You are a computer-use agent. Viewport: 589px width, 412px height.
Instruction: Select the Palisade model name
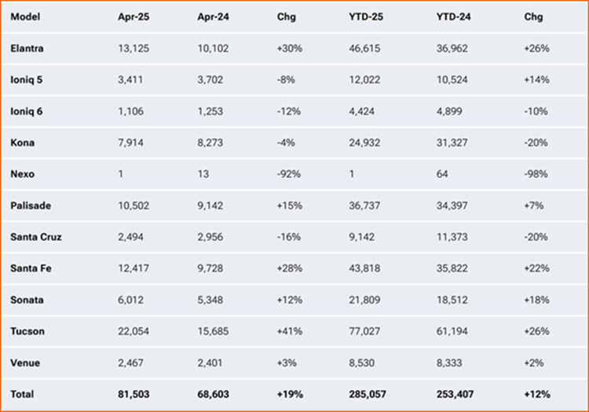point(30,206)
